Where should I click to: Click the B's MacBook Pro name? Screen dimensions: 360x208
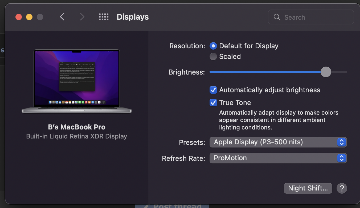coord(77,127)
